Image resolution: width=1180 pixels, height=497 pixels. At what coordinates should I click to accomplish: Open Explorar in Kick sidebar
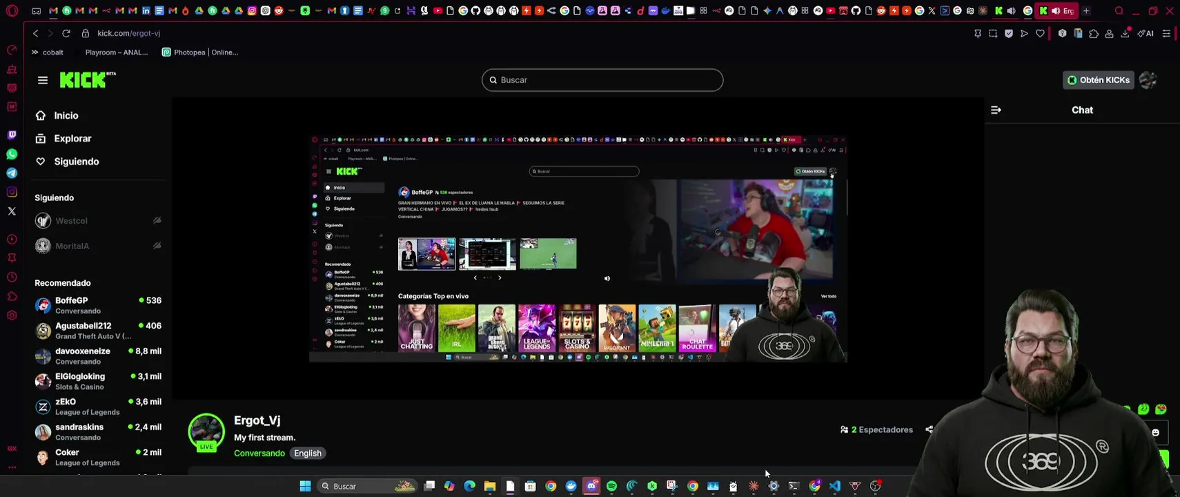[x=72, y=139]
